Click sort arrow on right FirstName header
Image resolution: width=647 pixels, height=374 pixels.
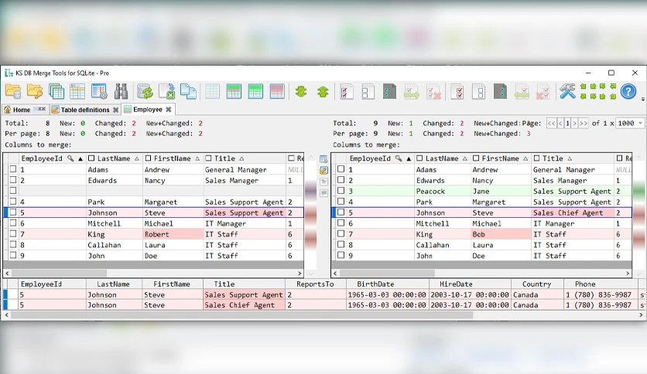click(525, 158)
